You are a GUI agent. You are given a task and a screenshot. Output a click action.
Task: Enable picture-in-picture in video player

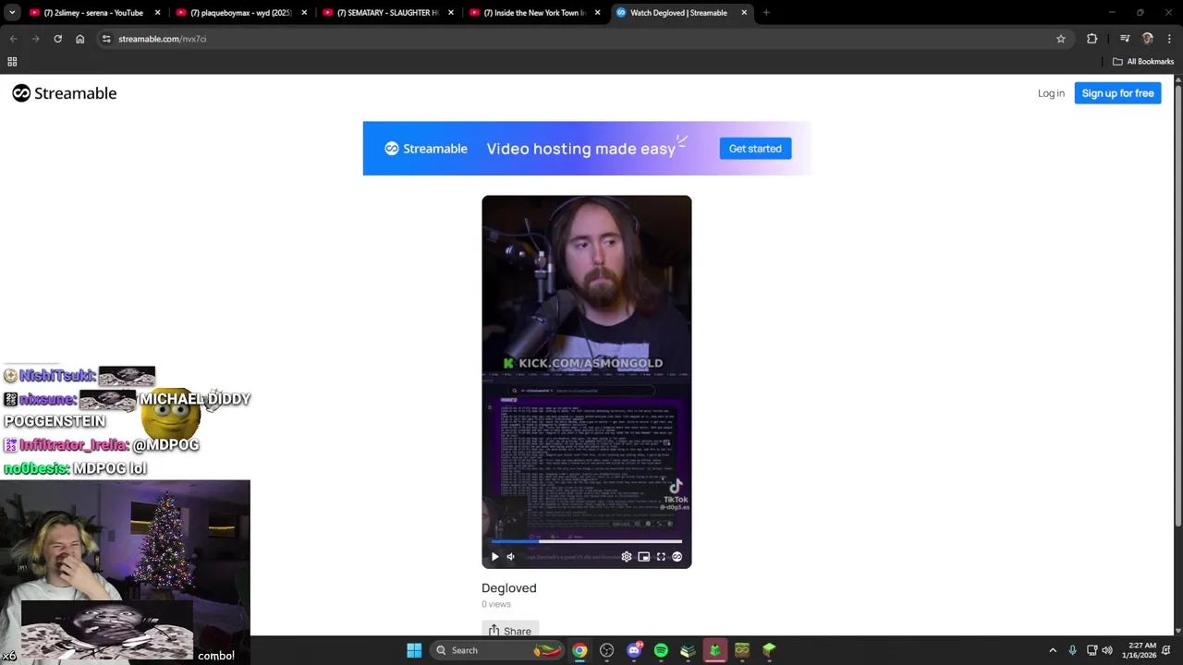644,557
